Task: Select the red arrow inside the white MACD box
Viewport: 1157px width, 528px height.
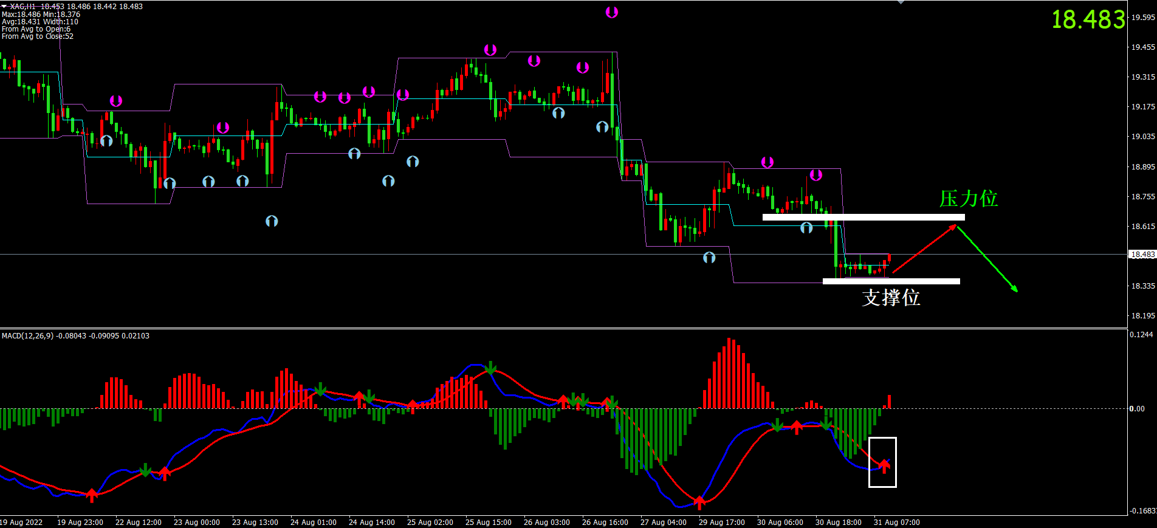Action: [884, 466]
